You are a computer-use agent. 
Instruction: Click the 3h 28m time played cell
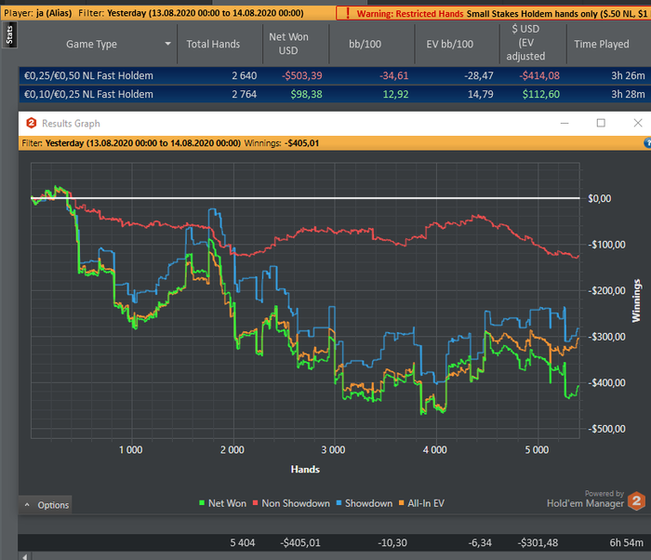628,94
